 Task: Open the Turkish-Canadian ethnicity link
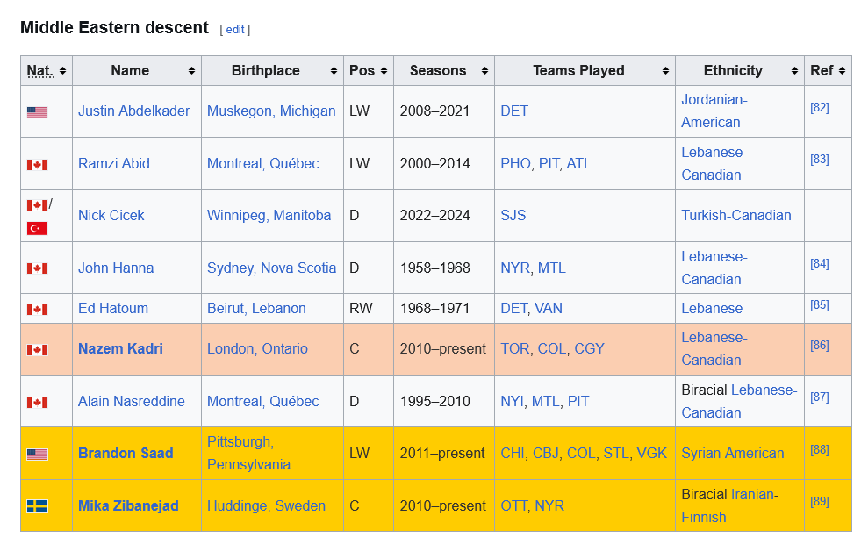(735, 215)
